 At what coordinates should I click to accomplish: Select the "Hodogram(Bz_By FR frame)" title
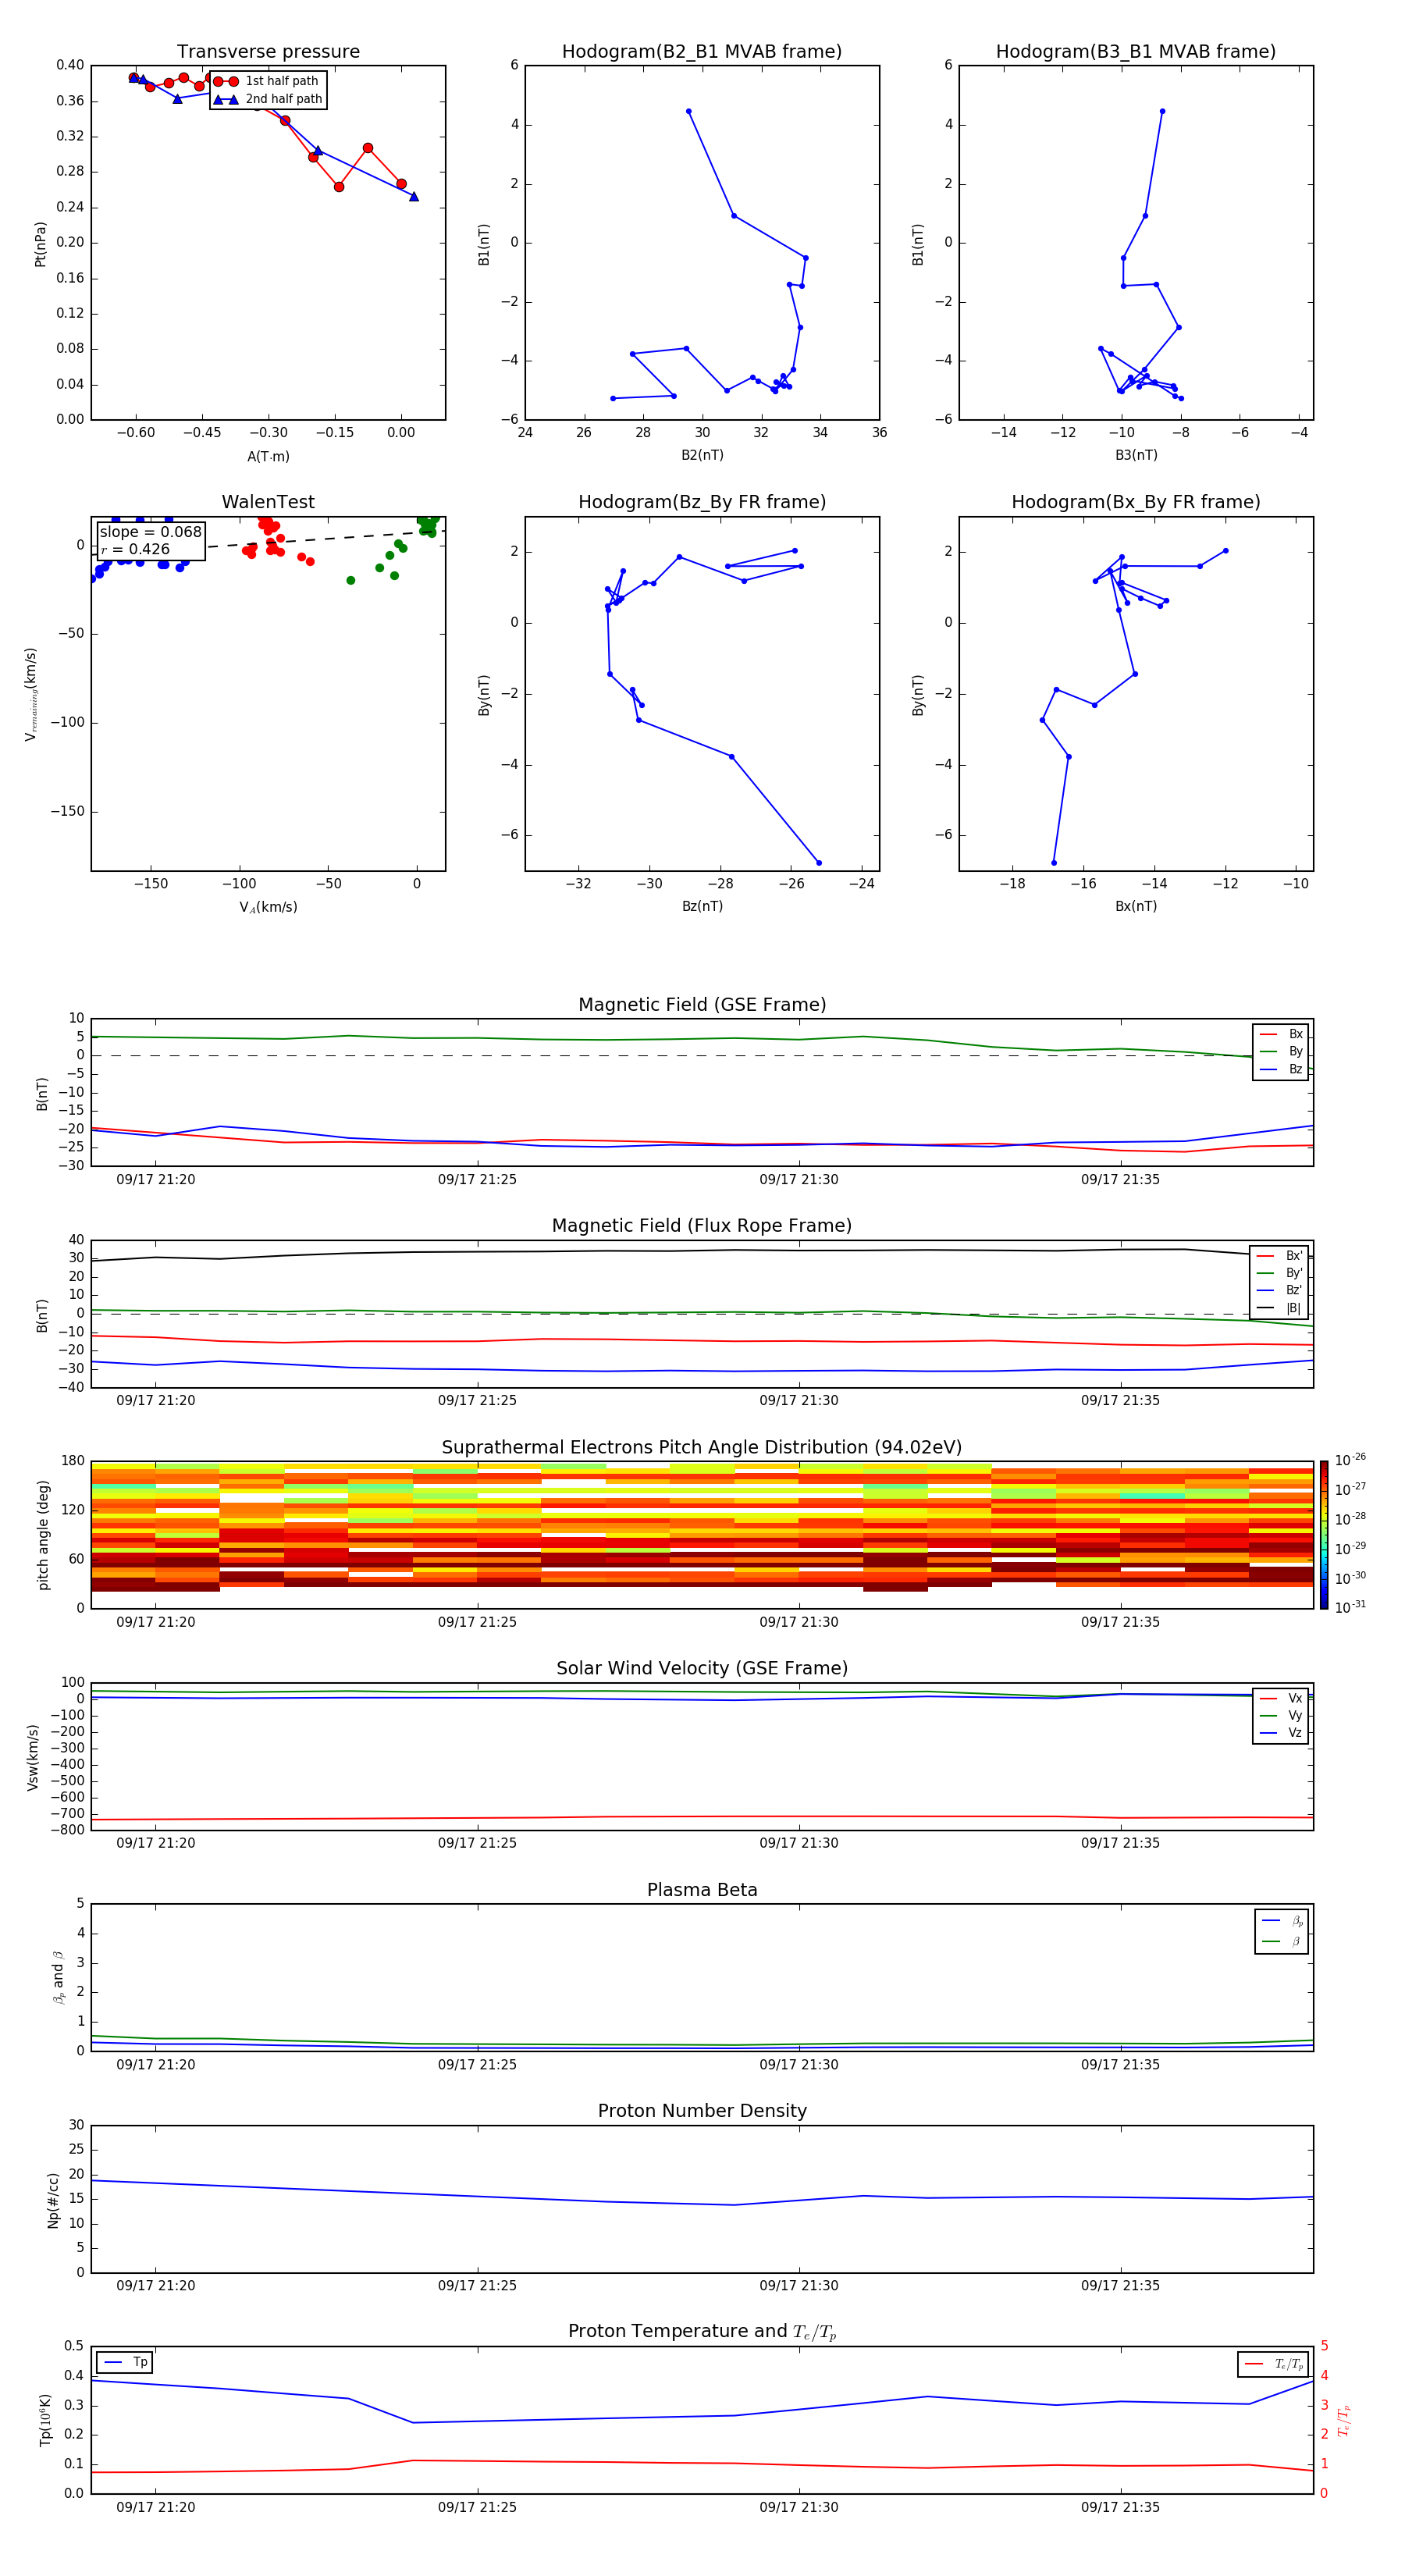702,502
